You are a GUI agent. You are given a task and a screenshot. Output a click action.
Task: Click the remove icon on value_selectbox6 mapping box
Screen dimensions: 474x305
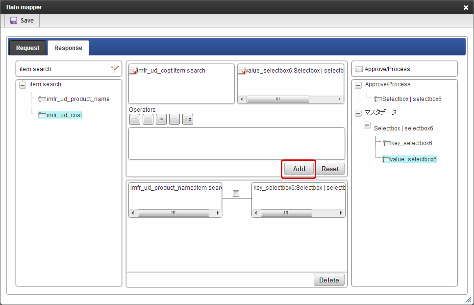click(x=242, y=71)
